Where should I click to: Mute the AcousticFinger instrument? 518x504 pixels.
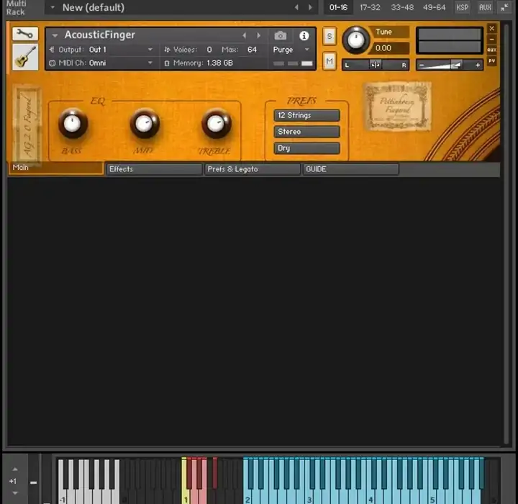pos(330,61)
